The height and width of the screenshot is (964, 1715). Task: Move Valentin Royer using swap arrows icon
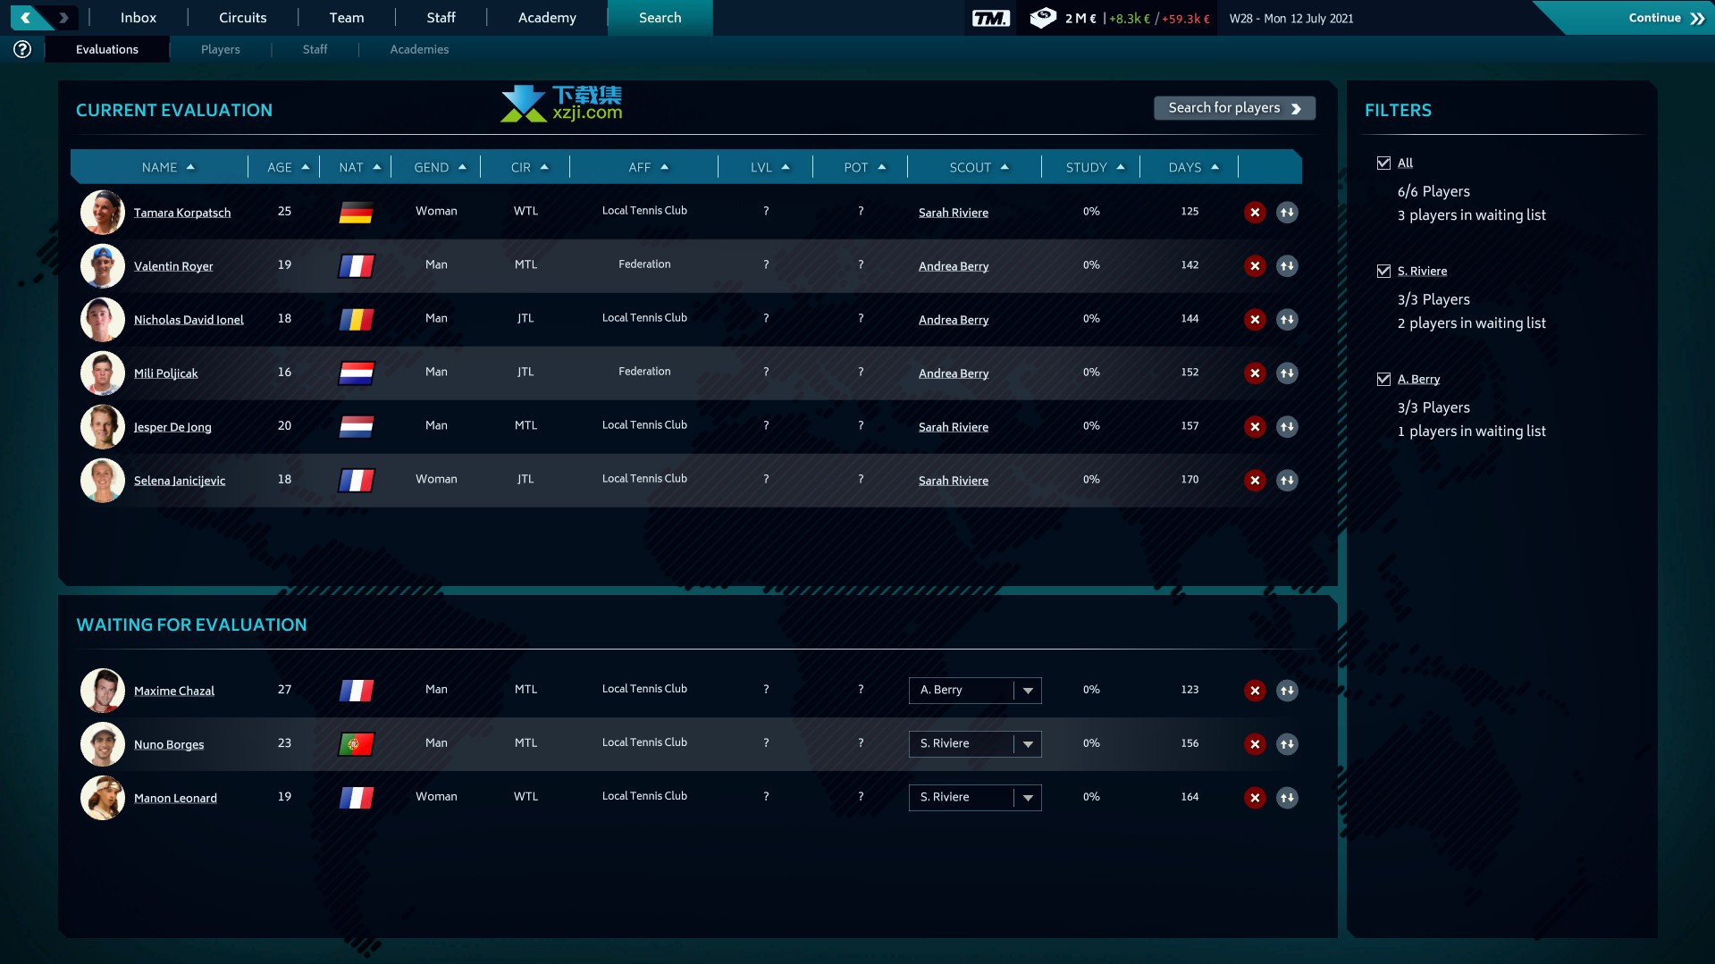(1287, 265)
